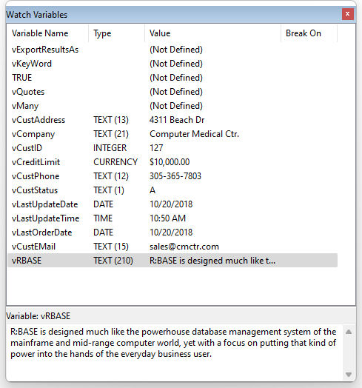
Task: Select the vCreditLimit variable row
Action: pyautogui.click(x=172, y=162)
